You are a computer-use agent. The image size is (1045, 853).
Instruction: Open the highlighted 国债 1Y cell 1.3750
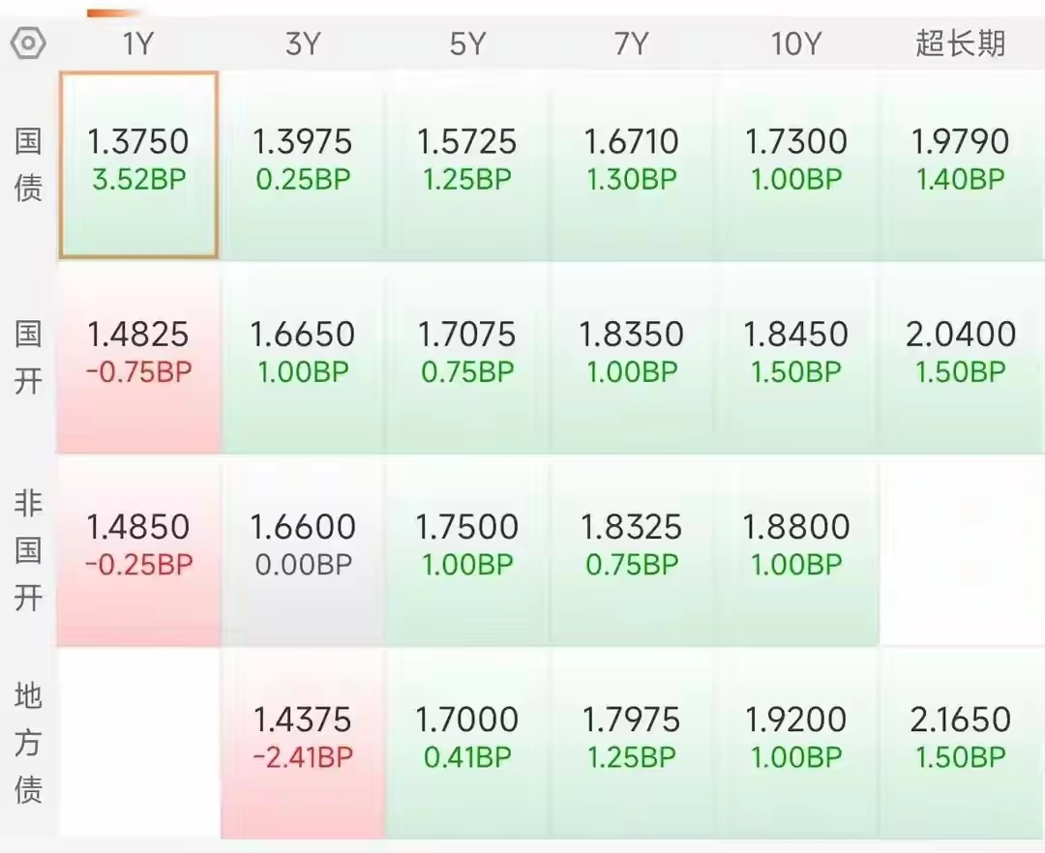(138, 165)
